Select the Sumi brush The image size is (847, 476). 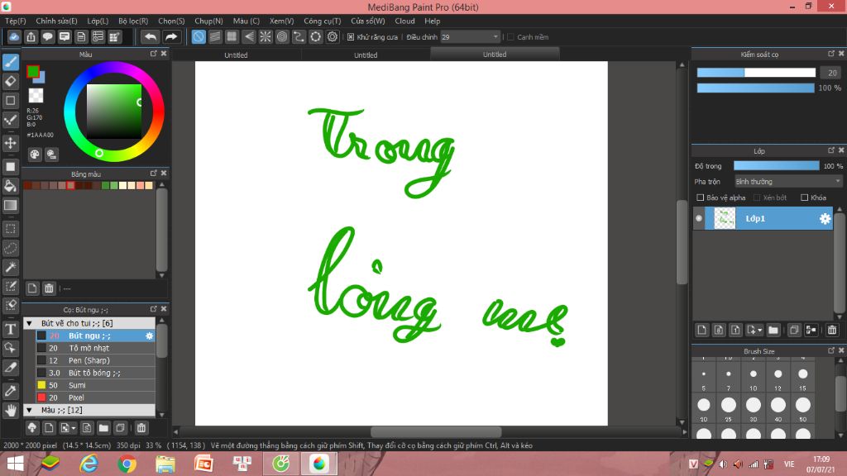click(96, 385)
